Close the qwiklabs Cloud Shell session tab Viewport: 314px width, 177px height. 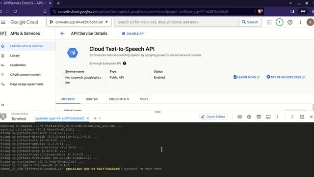coord(88,118)
